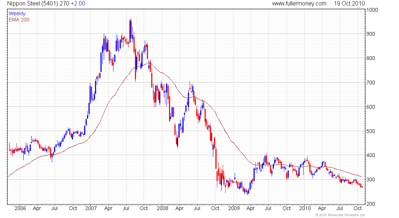Select the blue Weekly legend label

click(17, 13)
